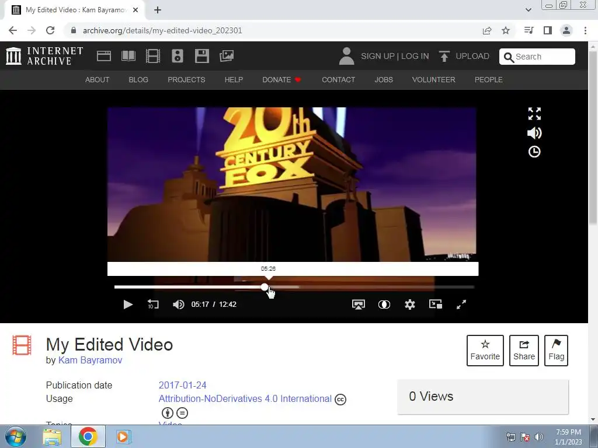Image resolution: width=598 pixels, height=448 pixels.
Task: Rewind 10 seconds
Action: (153, 304)
